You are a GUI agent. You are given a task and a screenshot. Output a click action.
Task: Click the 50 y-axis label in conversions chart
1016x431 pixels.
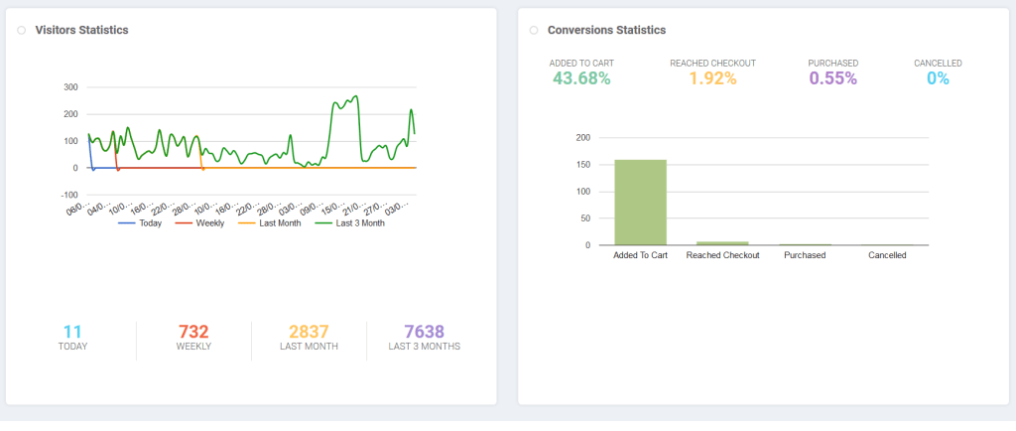[586, 218]
